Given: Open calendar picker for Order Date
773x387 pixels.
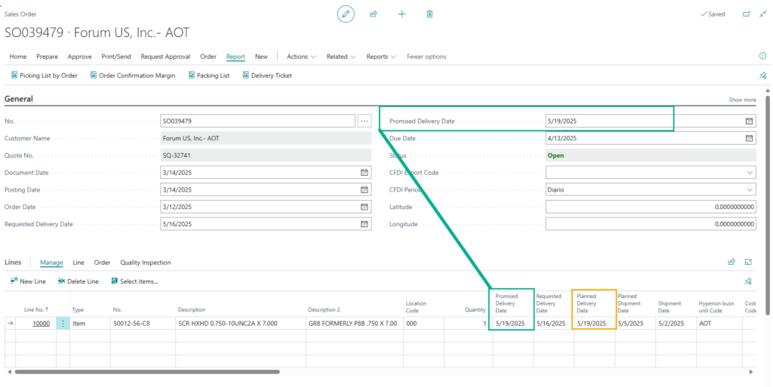Looking at the screenshot, I should point(365,207).
